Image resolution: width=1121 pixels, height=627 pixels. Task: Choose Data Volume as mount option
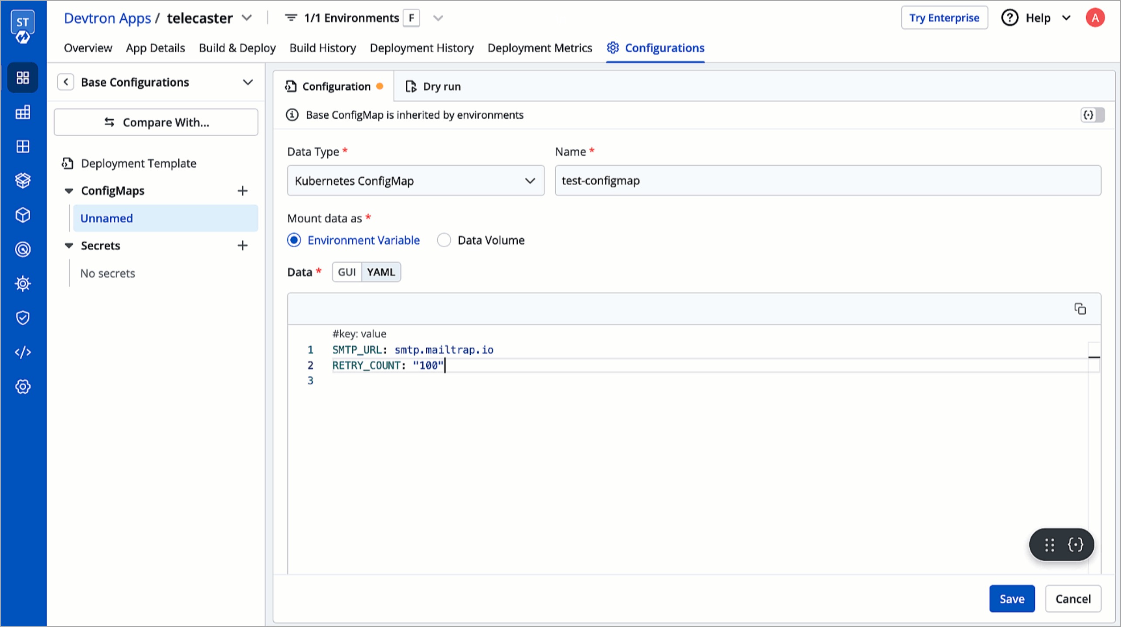(x=444, y=240)
